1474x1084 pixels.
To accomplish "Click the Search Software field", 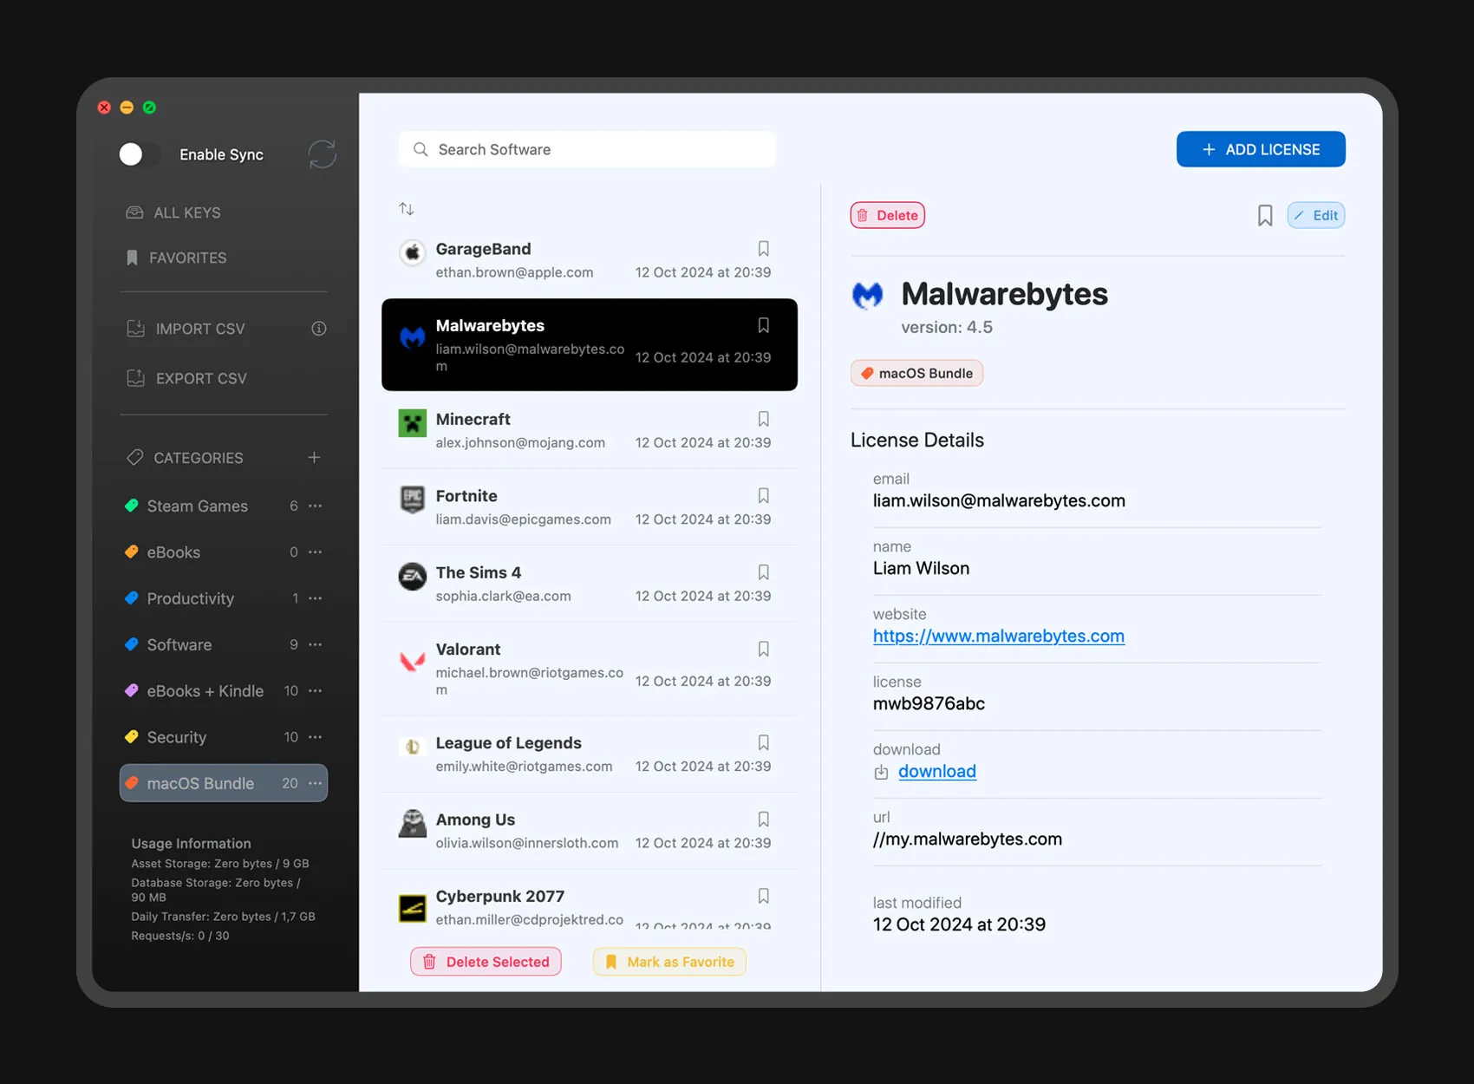I will pos(587,149).
